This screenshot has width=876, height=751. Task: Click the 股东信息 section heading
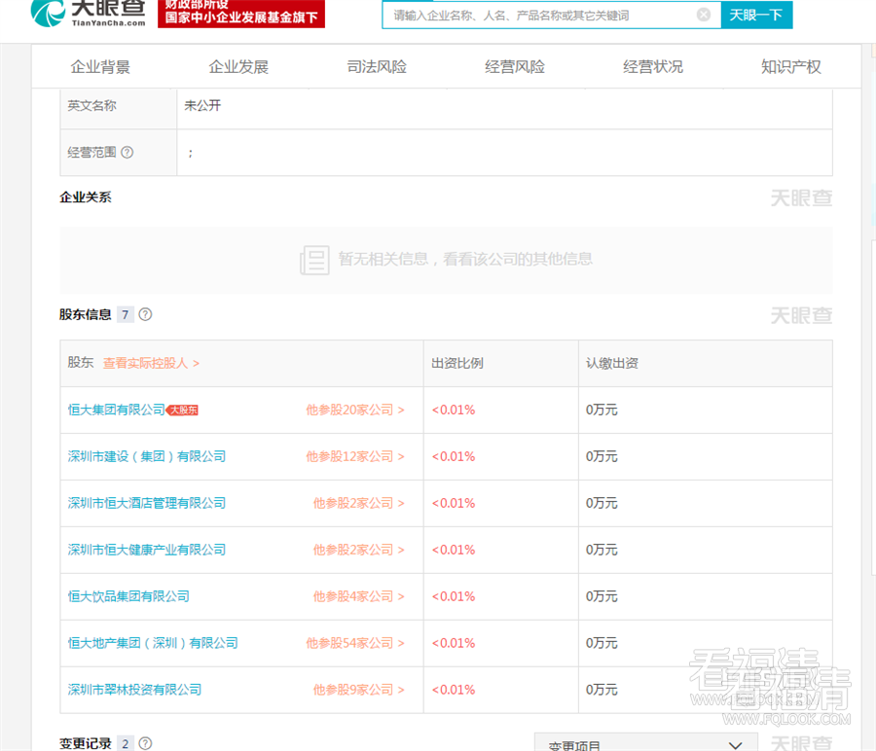(x=86, y=314)
